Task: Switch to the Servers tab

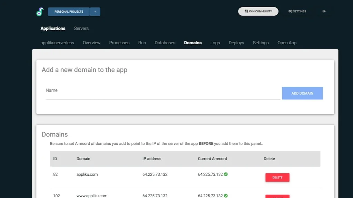Action: (81, 28)
